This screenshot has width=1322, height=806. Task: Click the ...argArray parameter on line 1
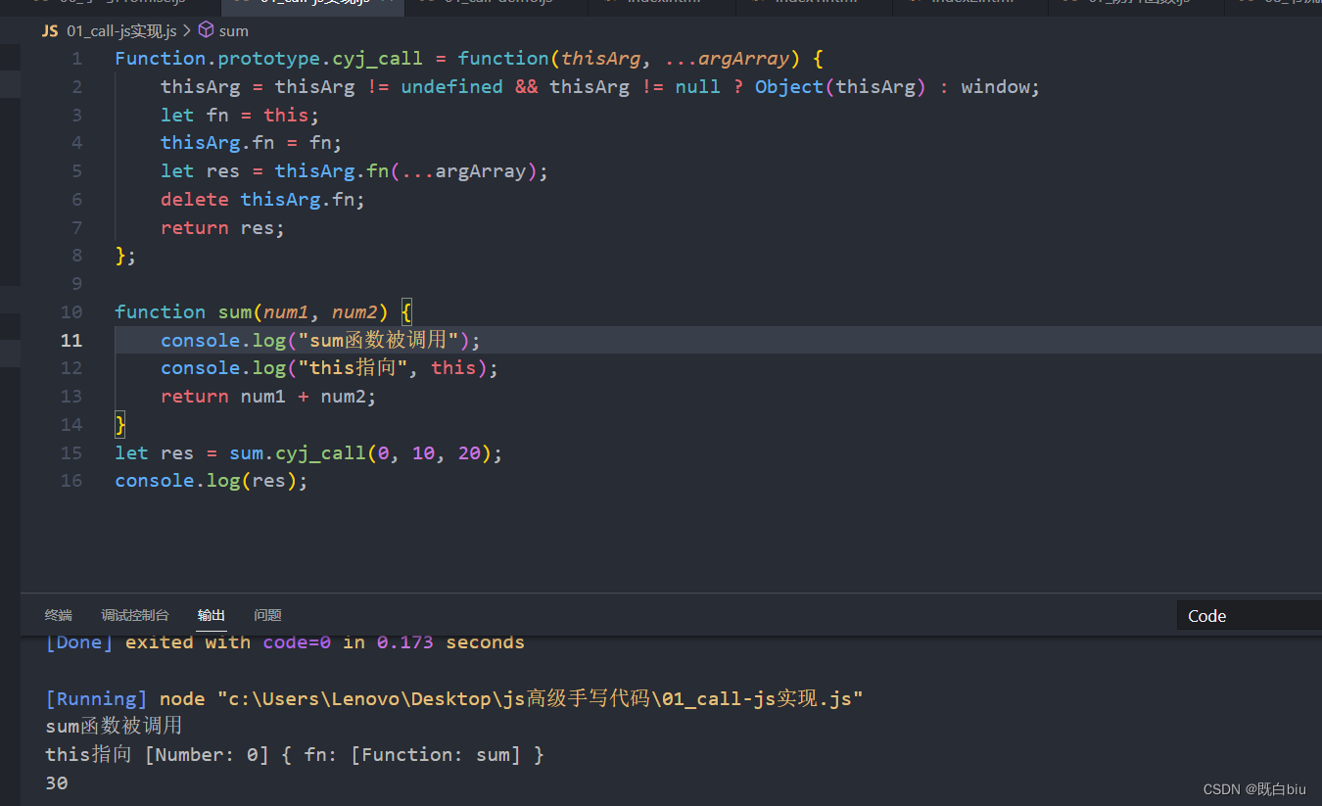(727, 59)
